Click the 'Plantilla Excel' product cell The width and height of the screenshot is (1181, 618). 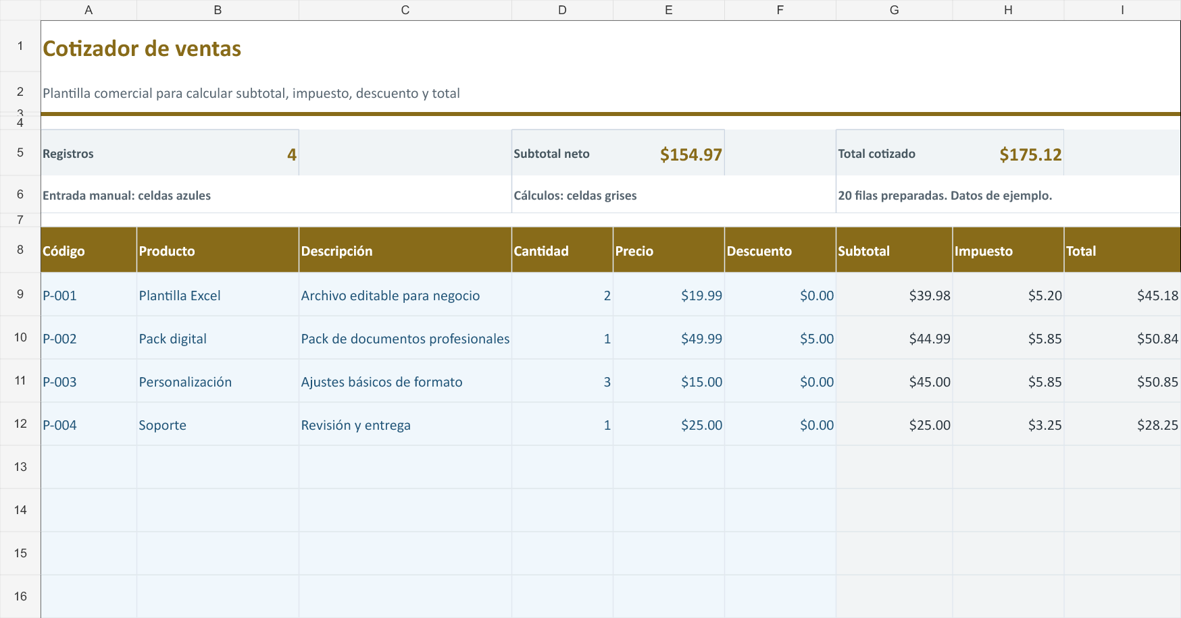click(218, 295)
